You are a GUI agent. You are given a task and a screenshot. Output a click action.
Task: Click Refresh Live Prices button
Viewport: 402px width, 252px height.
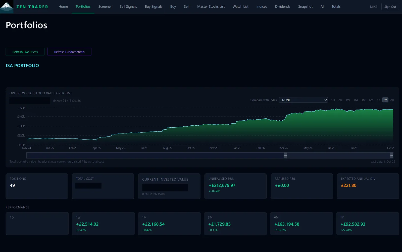click(x=25, y=52)
